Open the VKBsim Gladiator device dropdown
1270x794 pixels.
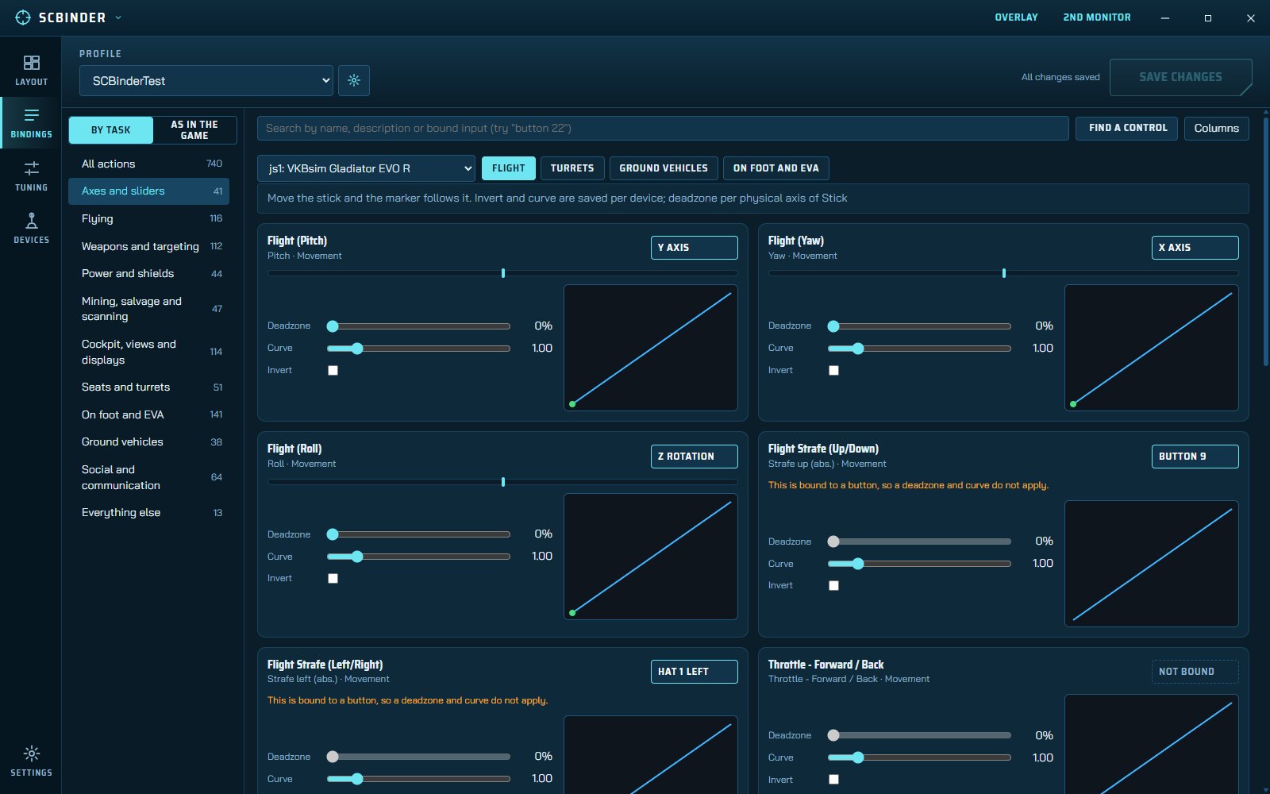point(366,168)
